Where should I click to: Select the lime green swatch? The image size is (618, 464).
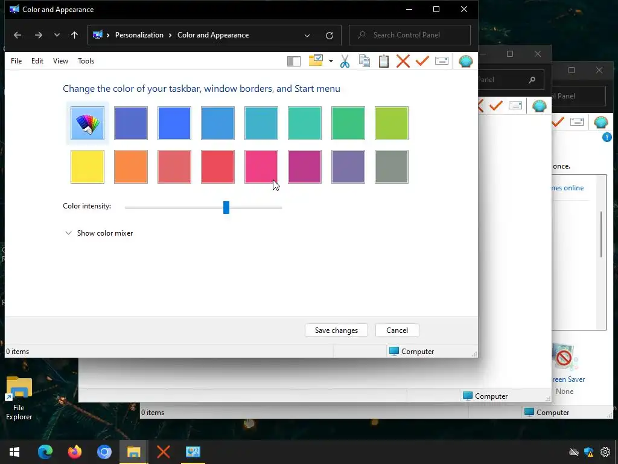[x=391, y=123]
